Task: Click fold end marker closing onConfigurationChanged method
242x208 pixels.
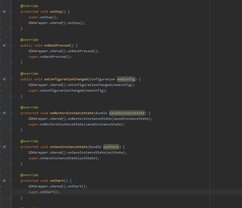Action: [11, 96]
